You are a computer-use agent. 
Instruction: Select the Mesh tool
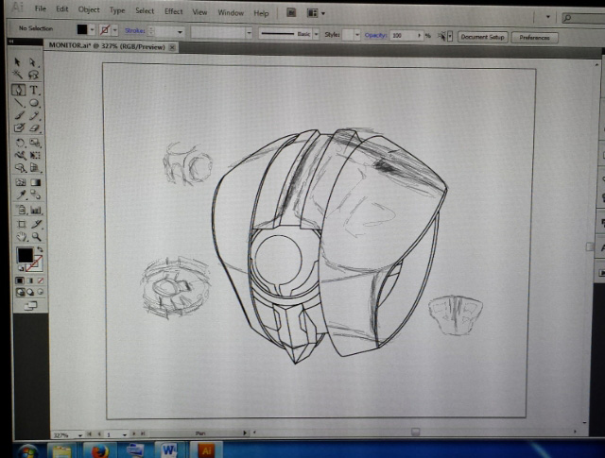coord(21,182)
